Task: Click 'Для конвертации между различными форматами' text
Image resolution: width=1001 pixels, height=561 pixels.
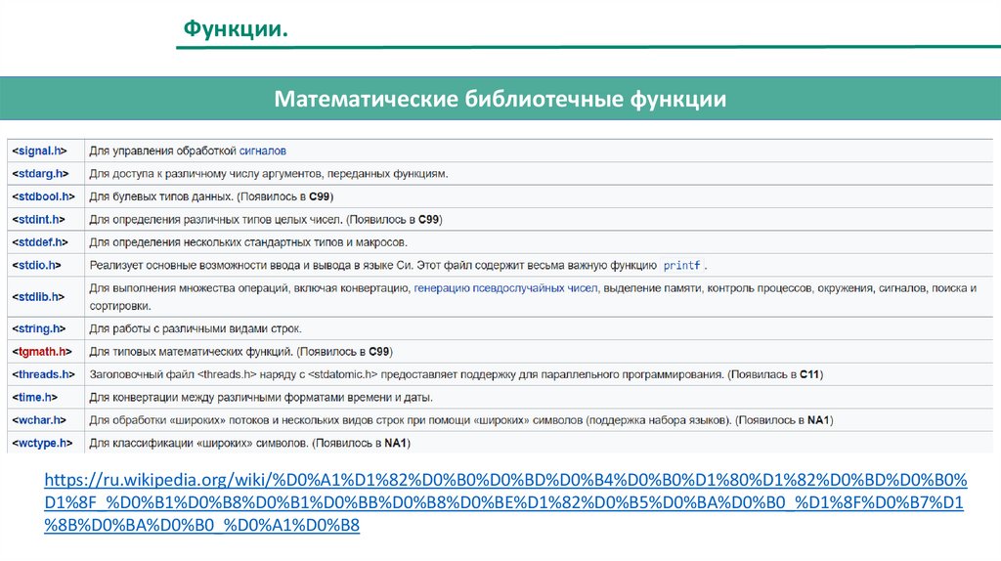Action: click(261, 398)
